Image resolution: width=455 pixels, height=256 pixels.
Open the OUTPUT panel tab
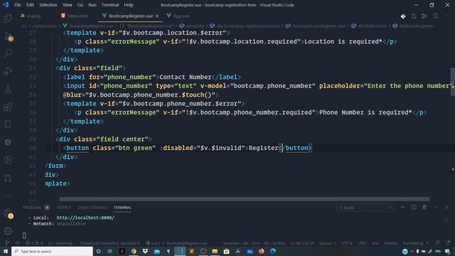point(64,208)
